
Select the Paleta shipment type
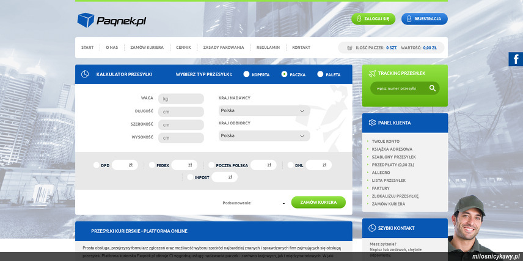point(320,74)
